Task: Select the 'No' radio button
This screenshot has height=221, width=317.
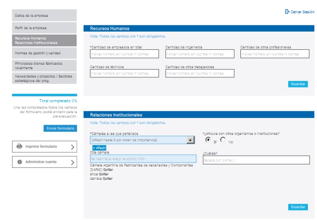Action: coord(223,140)
